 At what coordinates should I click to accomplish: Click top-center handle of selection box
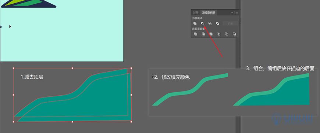click(72, 68)
